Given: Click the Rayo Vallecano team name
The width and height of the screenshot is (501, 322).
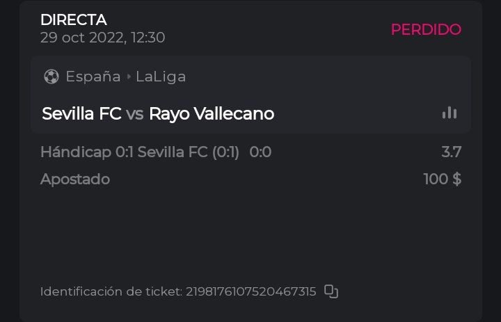Looking at the screenshot, I should pos(212,113).
